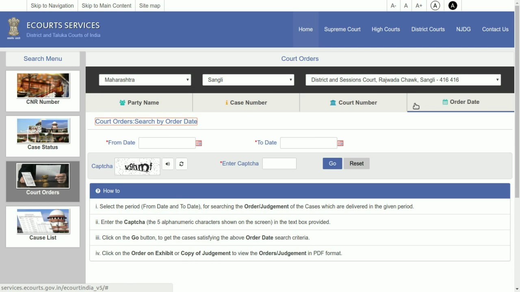520x292 pixels.
Task: Switch to the Court Number tab
Action: click(353, 103)
